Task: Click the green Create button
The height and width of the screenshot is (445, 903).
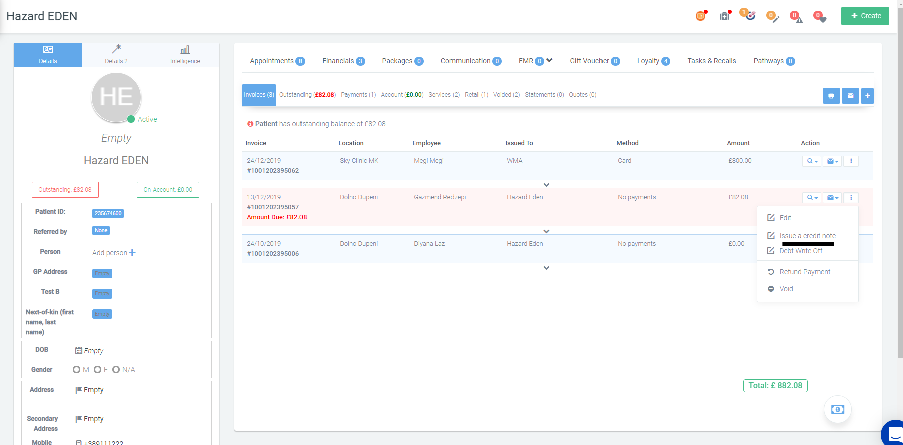Action: tap(865, 16)
